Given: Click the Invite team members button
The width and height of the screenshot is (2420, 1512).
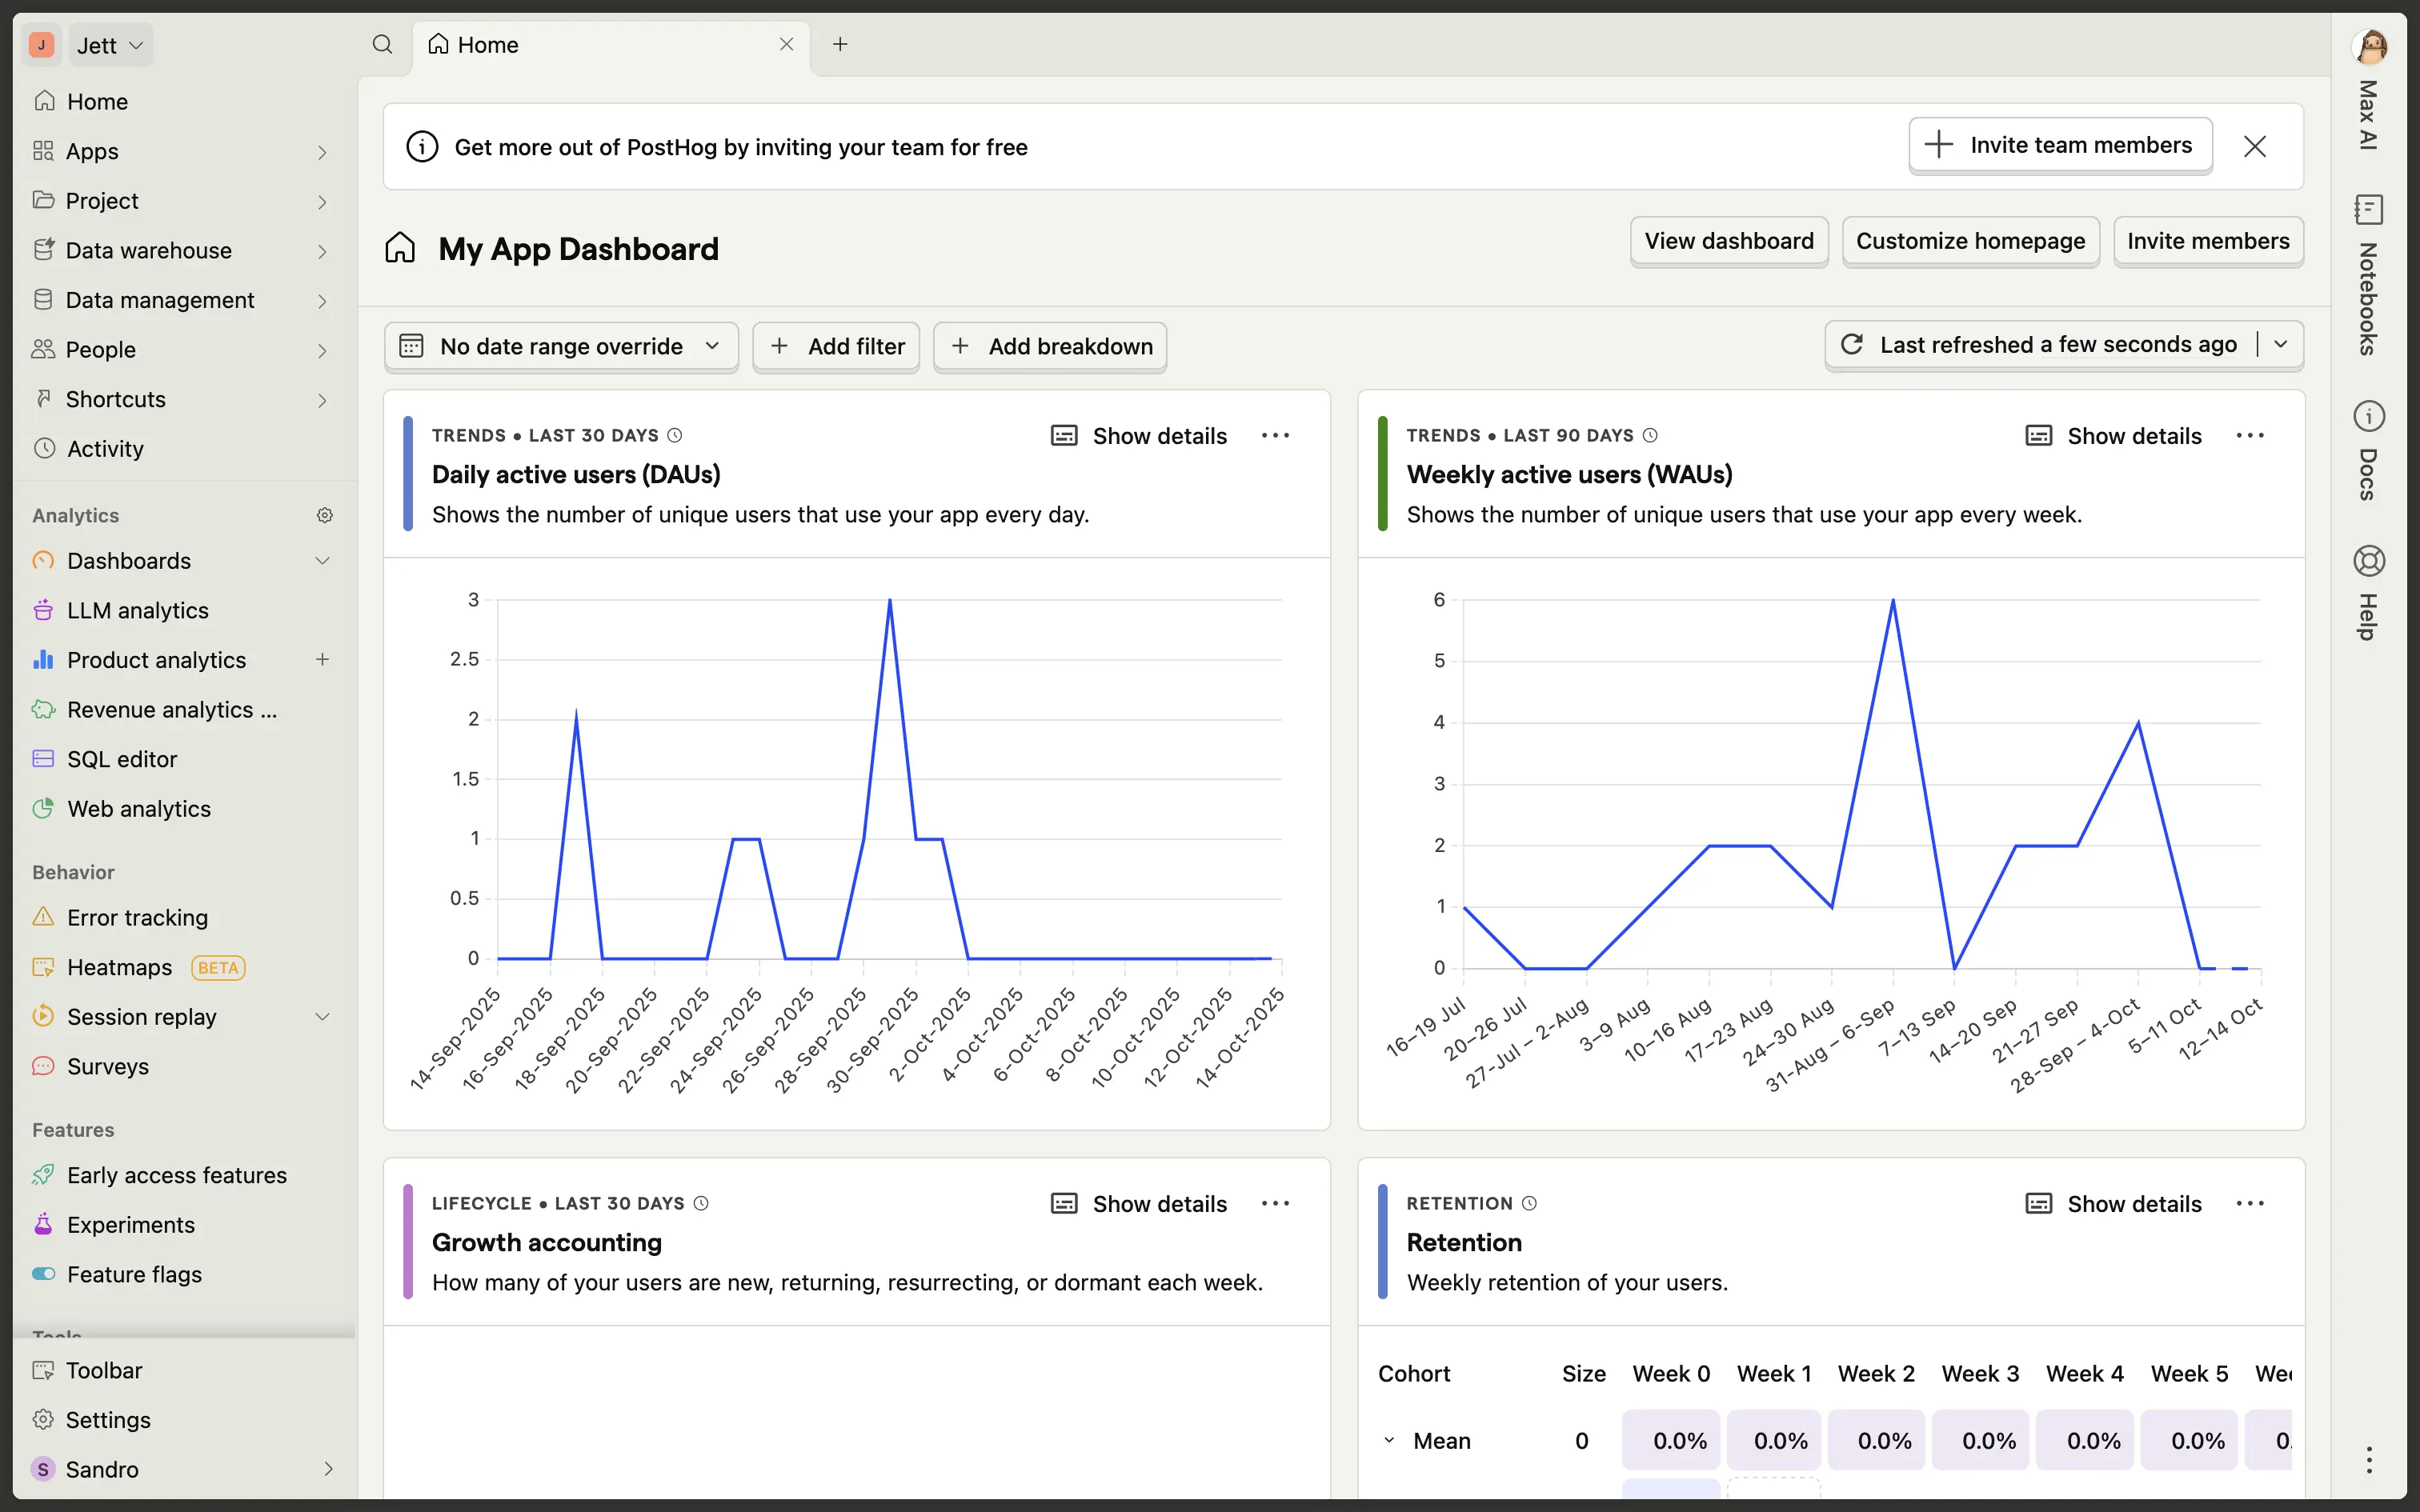Looking at the screenshot, I should click(x=2060, y=145).
